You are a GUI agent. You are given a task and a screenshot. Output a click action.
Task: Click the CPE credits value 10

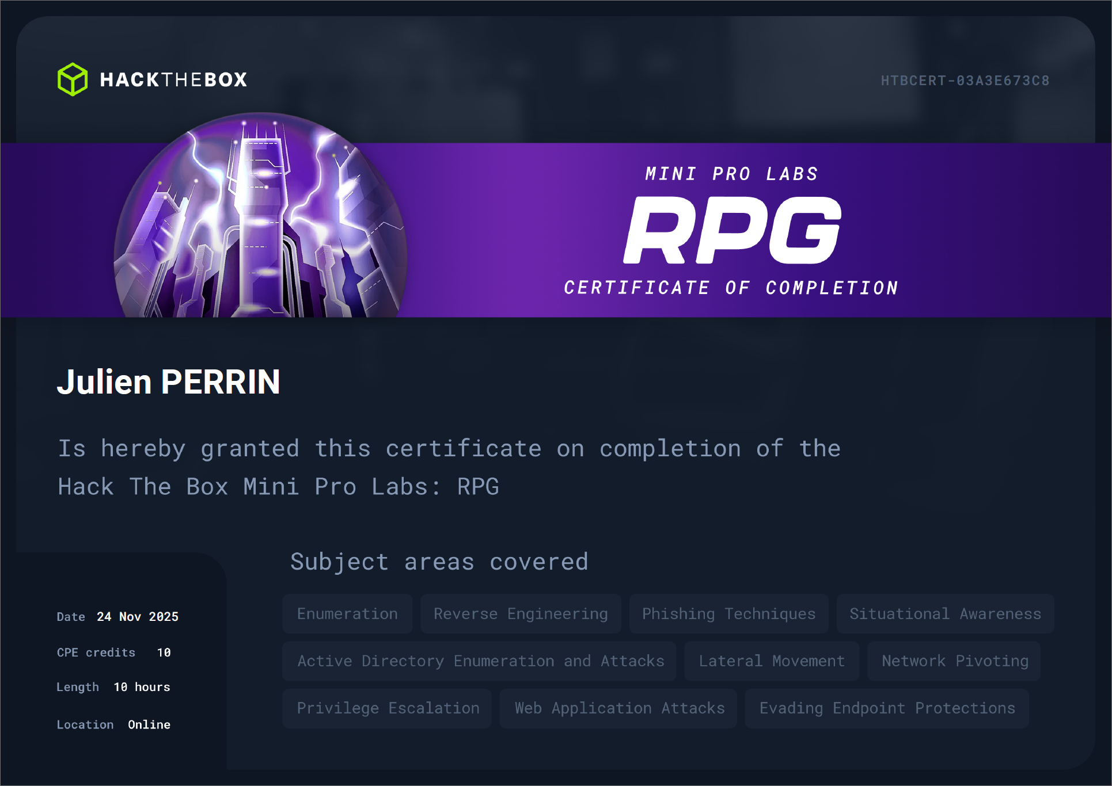point(165,652)
